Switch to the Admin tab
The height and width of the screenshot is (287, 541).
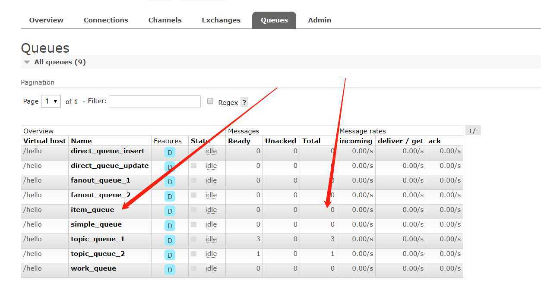(320, 20)
